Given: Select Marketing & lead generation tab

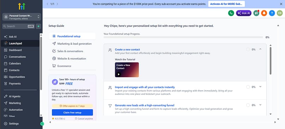Looking at the screenshot, I should click(x=72, y=44).
